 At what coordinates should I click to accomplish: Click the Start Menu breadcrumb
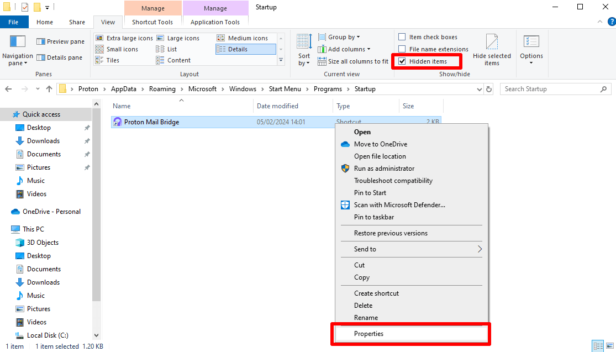(x=285, y=89)
